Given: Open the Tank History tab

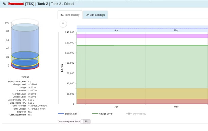Looking at the screenshot, I should (70, 15).
